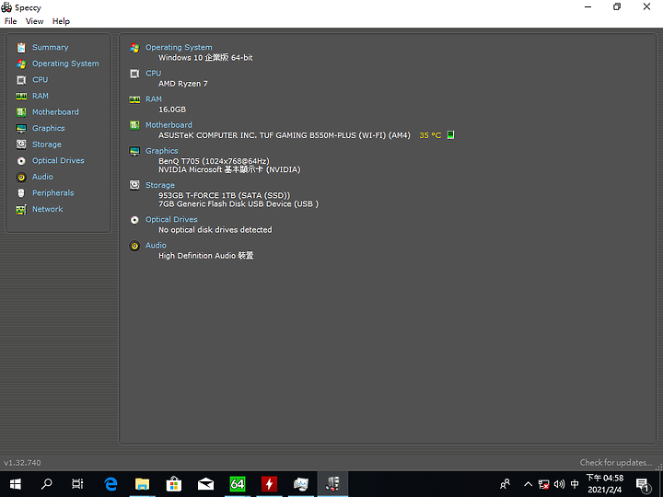Click the Peripherals mouse icon in sidebar
663x497 pixels.
pyautogui.click(x=21, y=193)
